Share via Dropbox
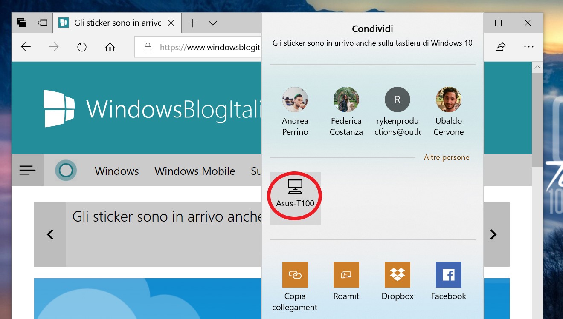This screenshot has width=563, height=319. point(398,282)
